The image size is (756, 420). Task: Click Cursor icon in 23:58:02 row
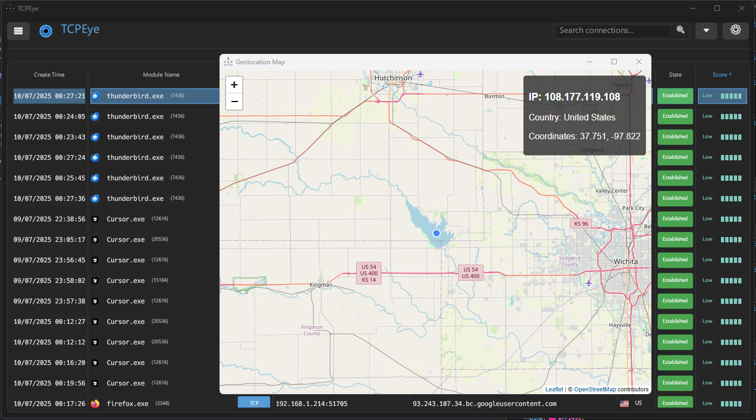click(96, 281)
